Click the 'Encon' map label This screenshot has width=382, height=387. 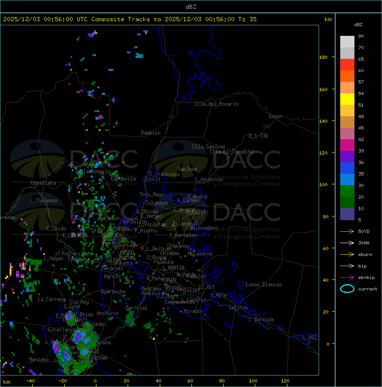[275, 116]
